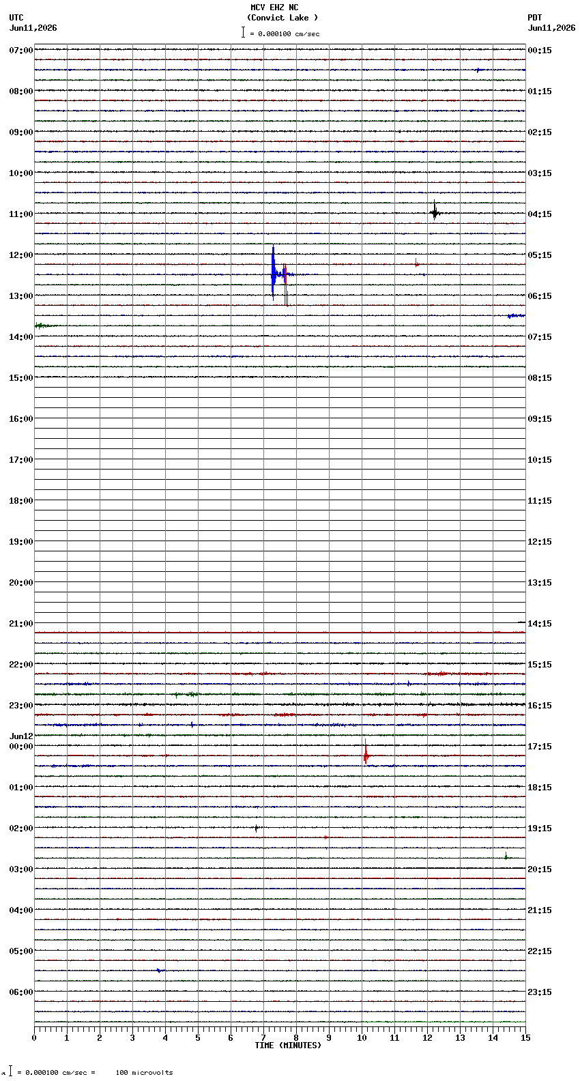Click the small green spike near minute 14
The width and height of the screenshot is (580, 1081).
[x=506, y=856]
